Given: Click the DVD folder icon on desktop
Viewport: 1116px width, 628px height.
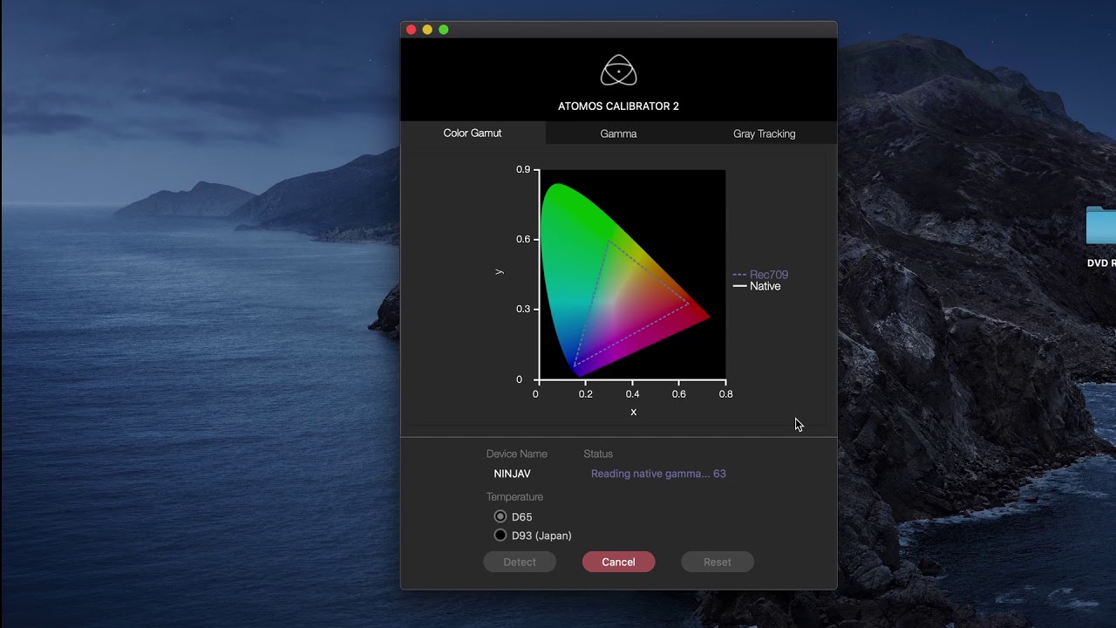Looking at the screenshot, I should pyautogui.click(x=1101, y=226).
